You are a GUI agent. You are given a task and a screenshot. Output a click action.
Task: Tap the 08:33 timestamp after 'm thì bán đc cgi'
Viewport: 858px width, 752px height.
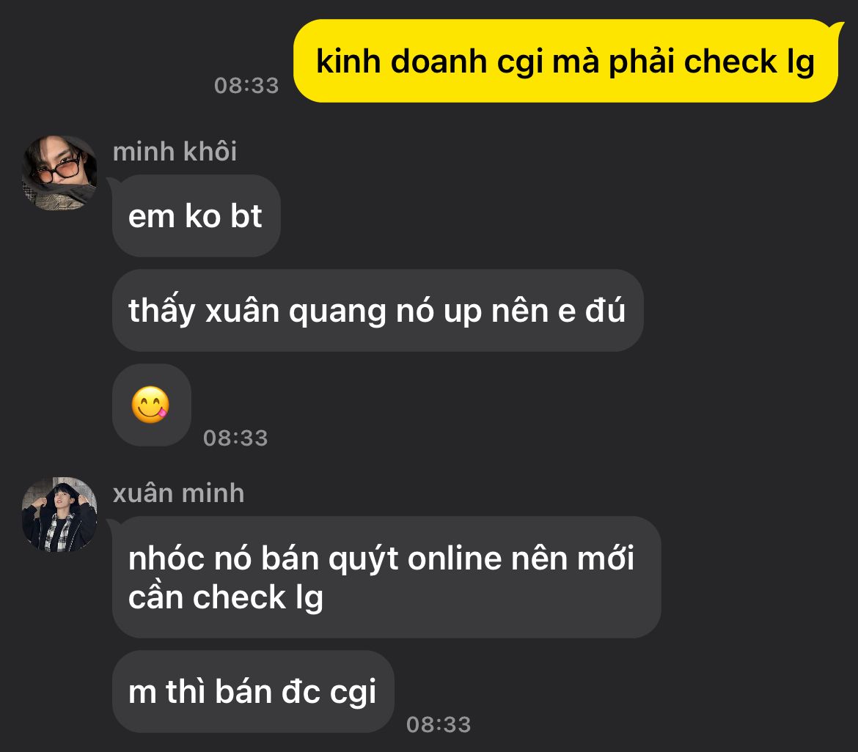pos(439,724)
